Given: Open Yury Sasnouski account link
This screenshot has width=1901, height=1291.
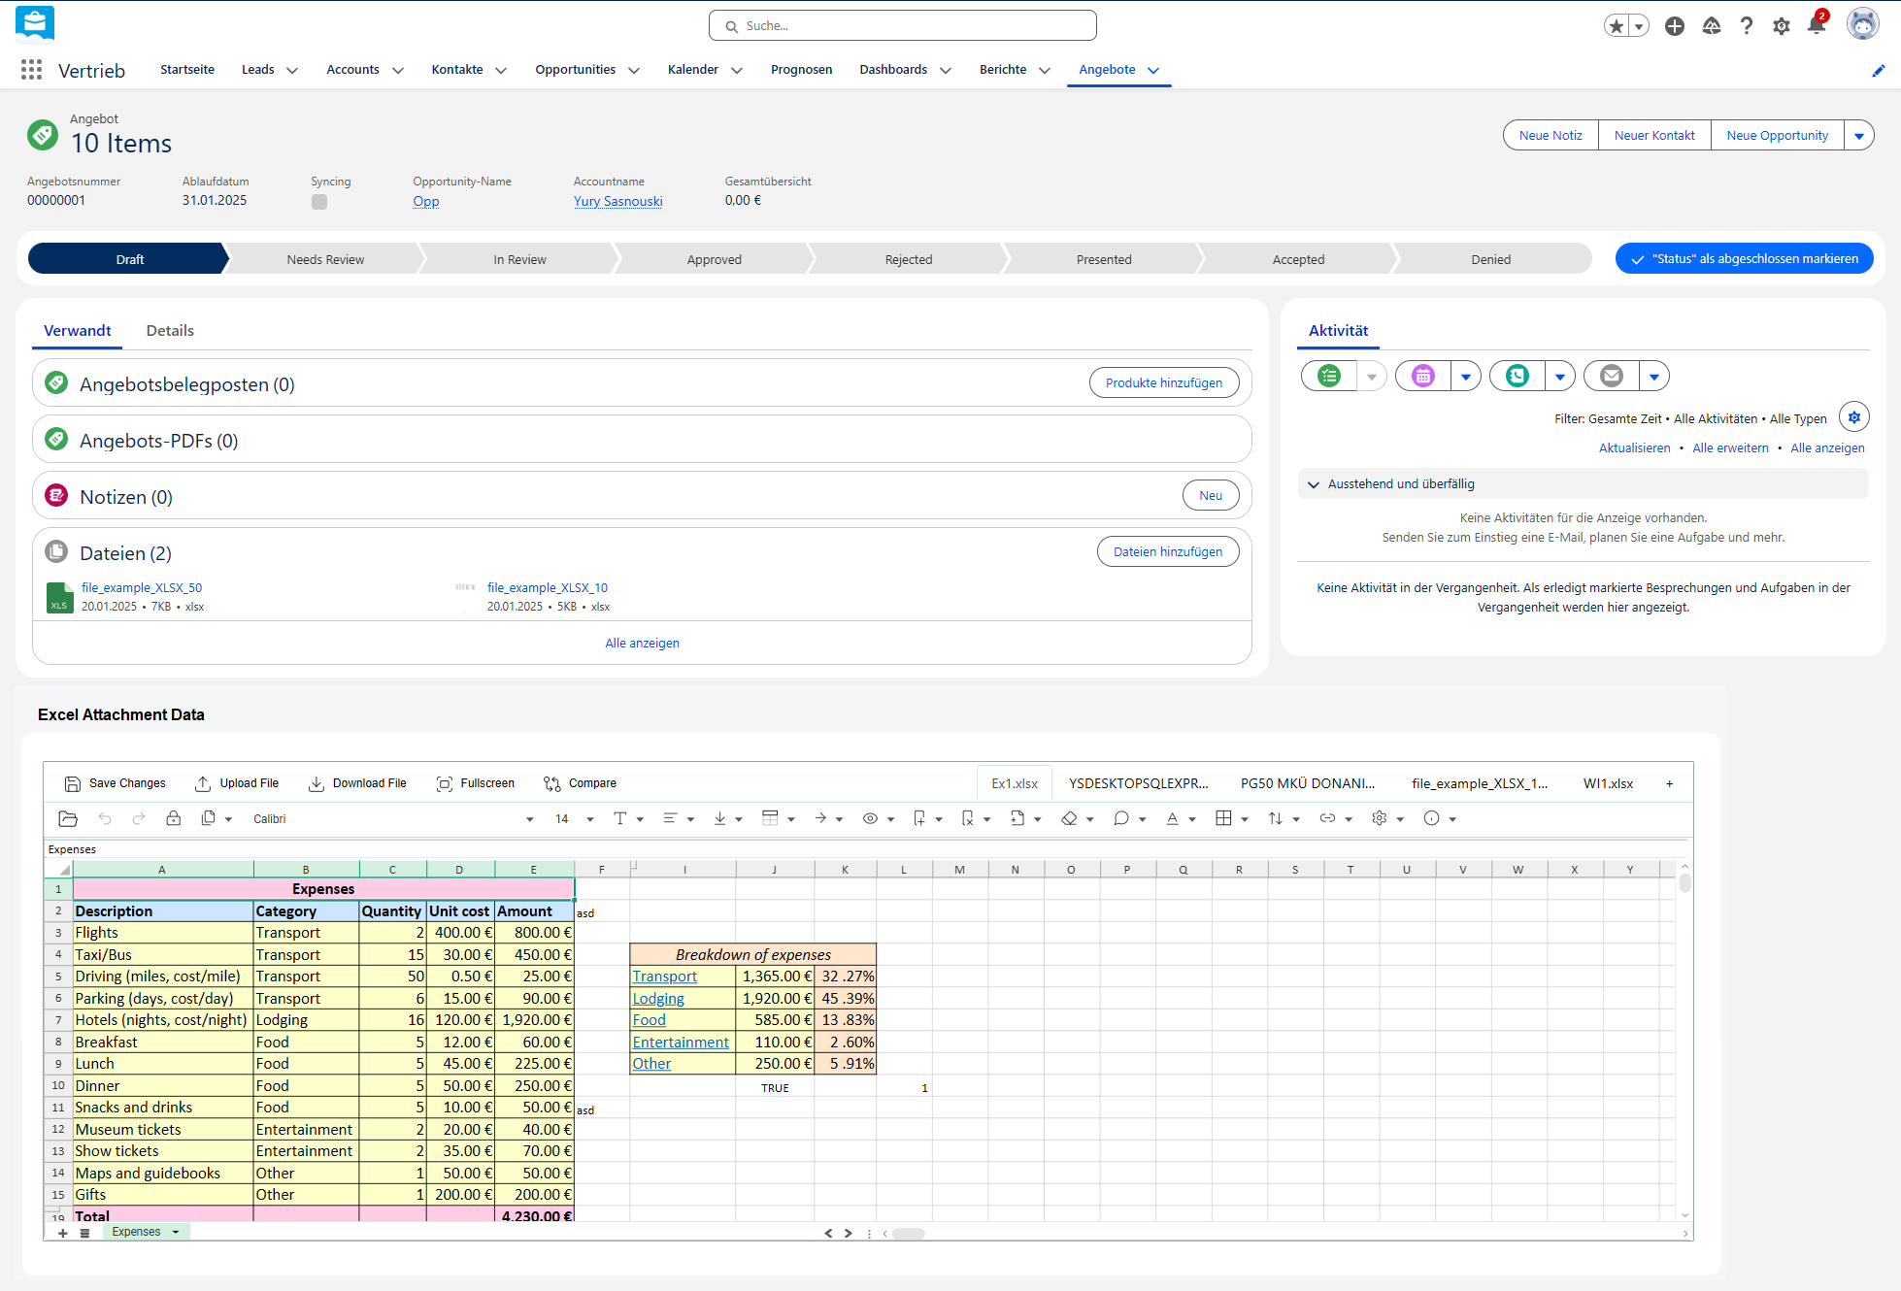Looking at the screenshot, I should click(617, 201).
